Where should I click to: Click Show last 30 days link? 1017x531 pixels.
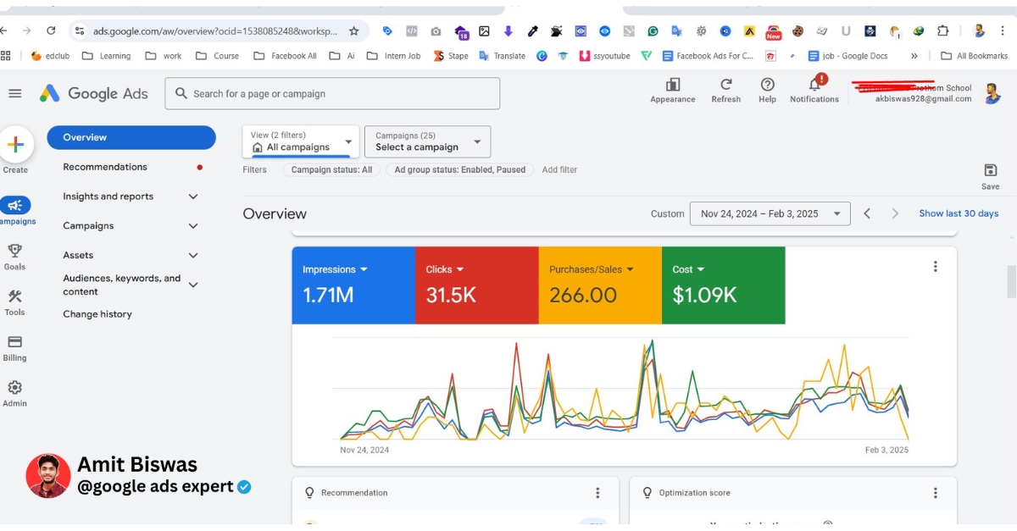coord(959,213)
